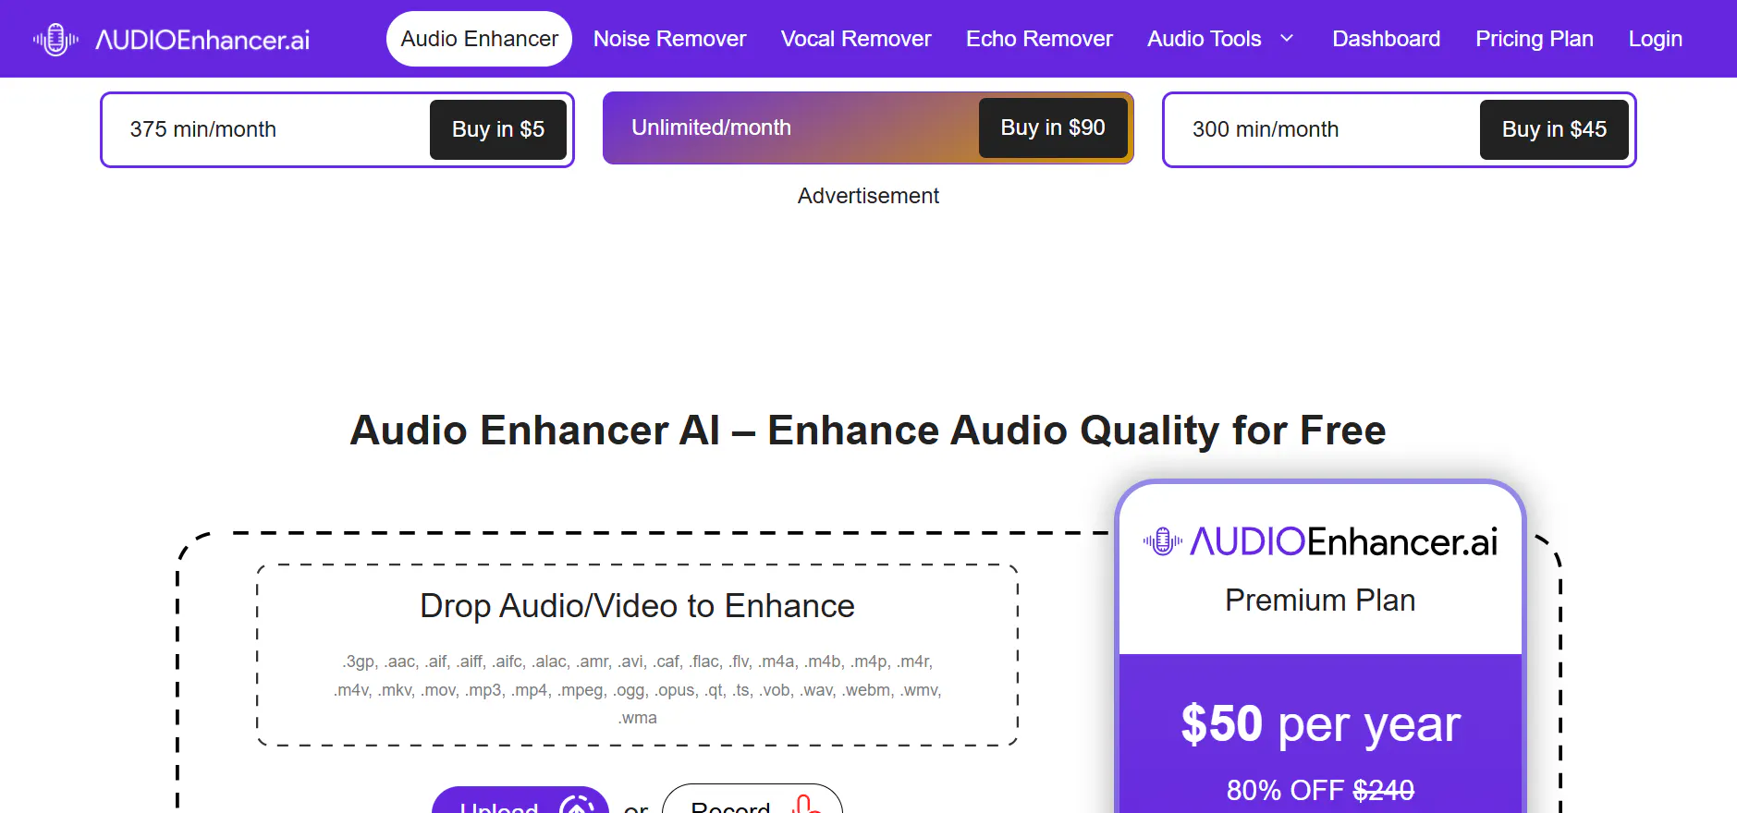Click the Upload button

pos(520,800)
